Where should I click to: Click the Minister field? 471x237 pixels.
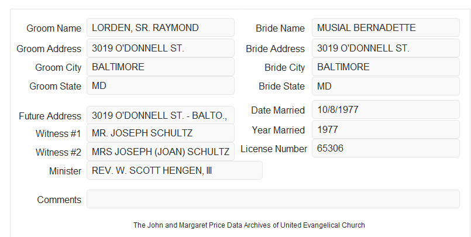tap(174, 170)
